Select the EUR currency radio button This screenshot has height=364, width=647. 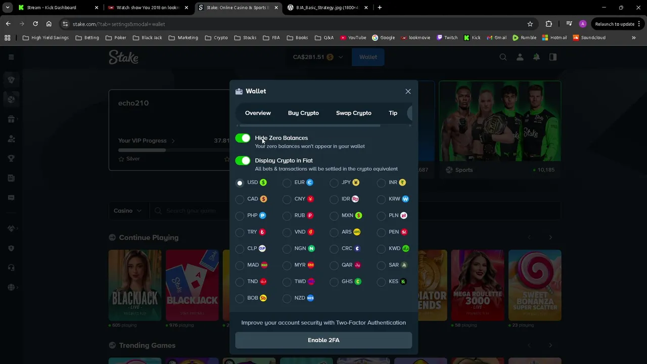(x=287, y=183)
